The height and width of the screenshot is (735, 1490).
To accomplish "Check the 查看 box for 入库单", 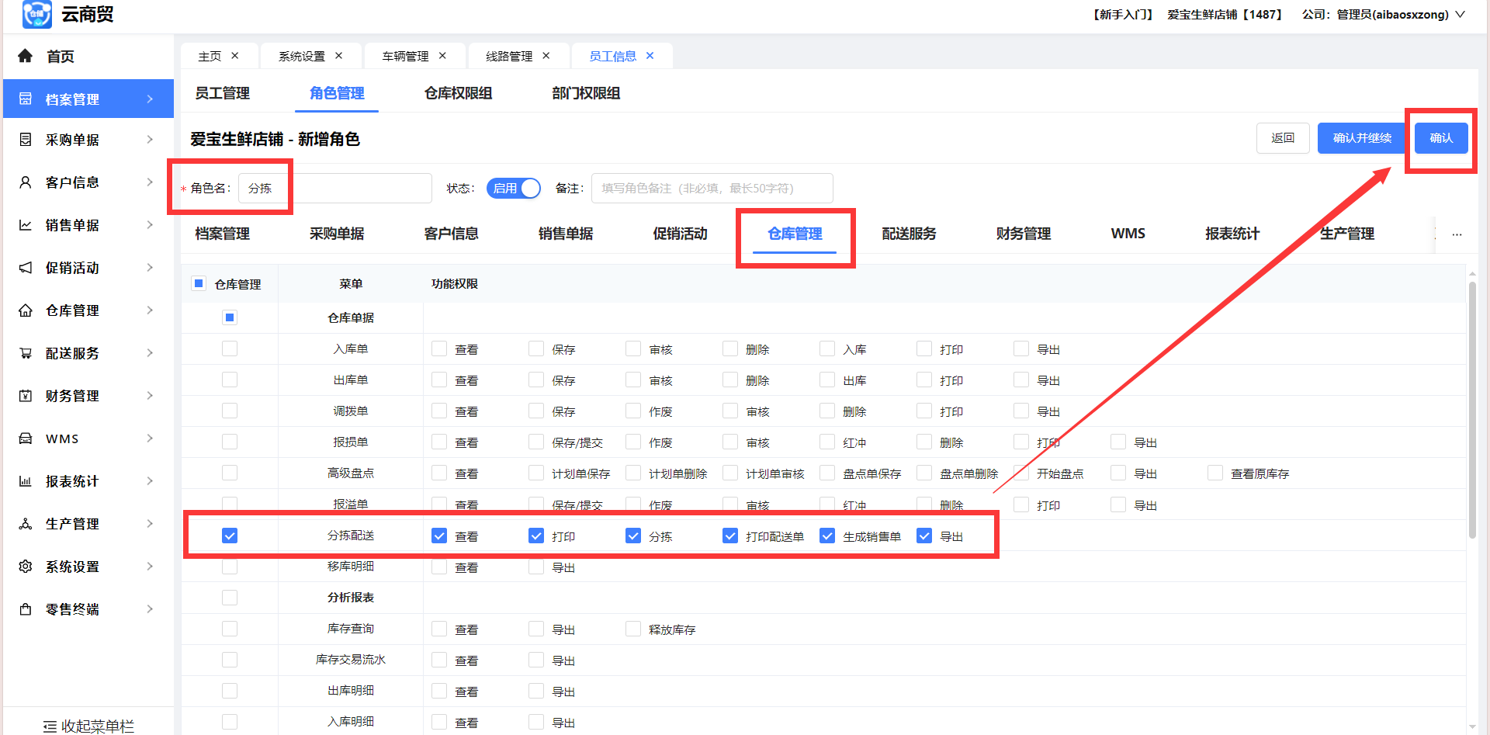I will click(x=439, y=349).
